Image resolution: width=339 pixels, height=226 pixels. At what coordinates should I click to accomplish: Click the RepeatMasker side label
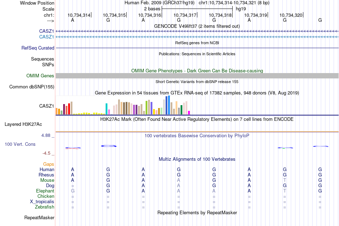[39, 218]
